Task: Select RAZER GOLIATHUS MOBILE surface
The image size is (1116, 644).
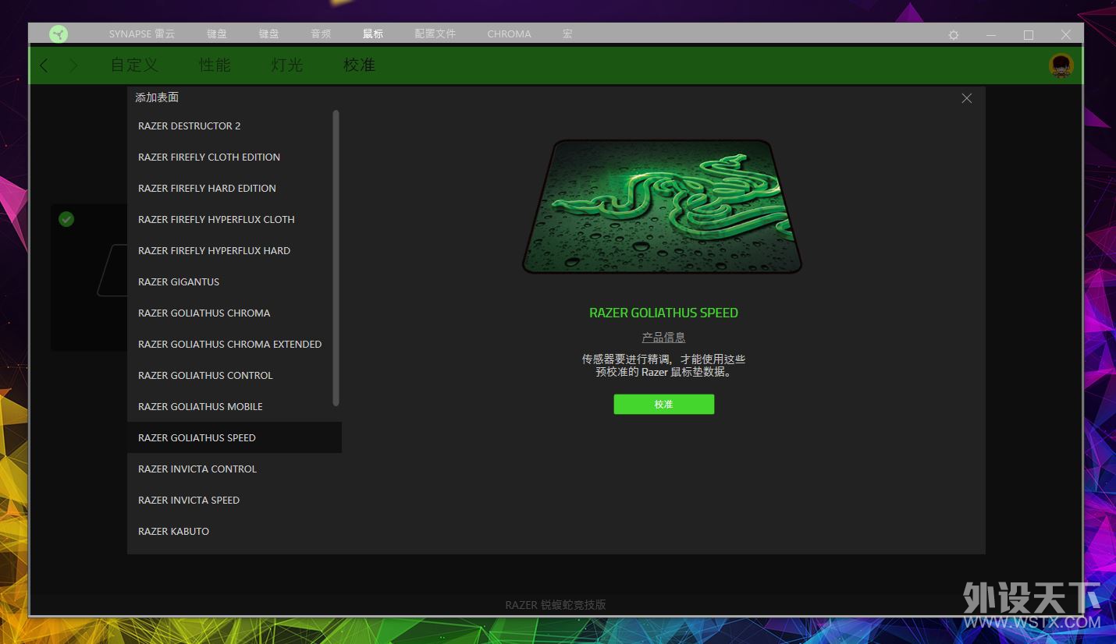Action: (234, 406)
